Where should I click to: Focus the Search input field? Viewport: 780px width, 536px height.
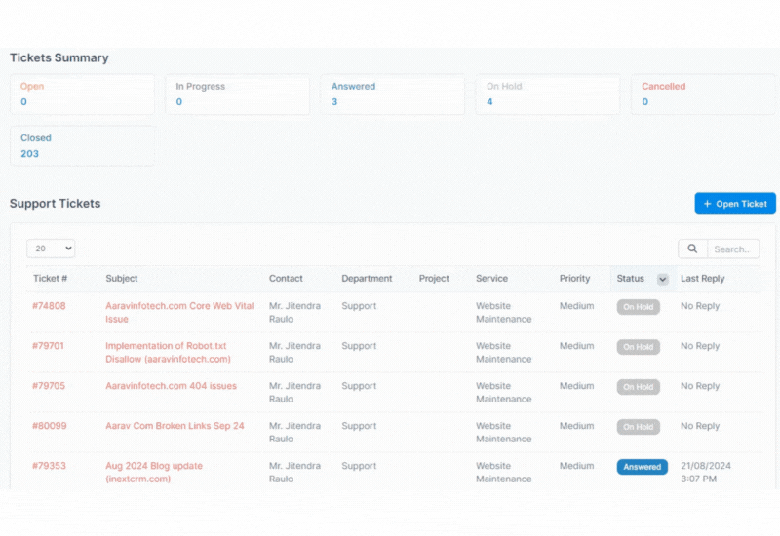(733, 249)
